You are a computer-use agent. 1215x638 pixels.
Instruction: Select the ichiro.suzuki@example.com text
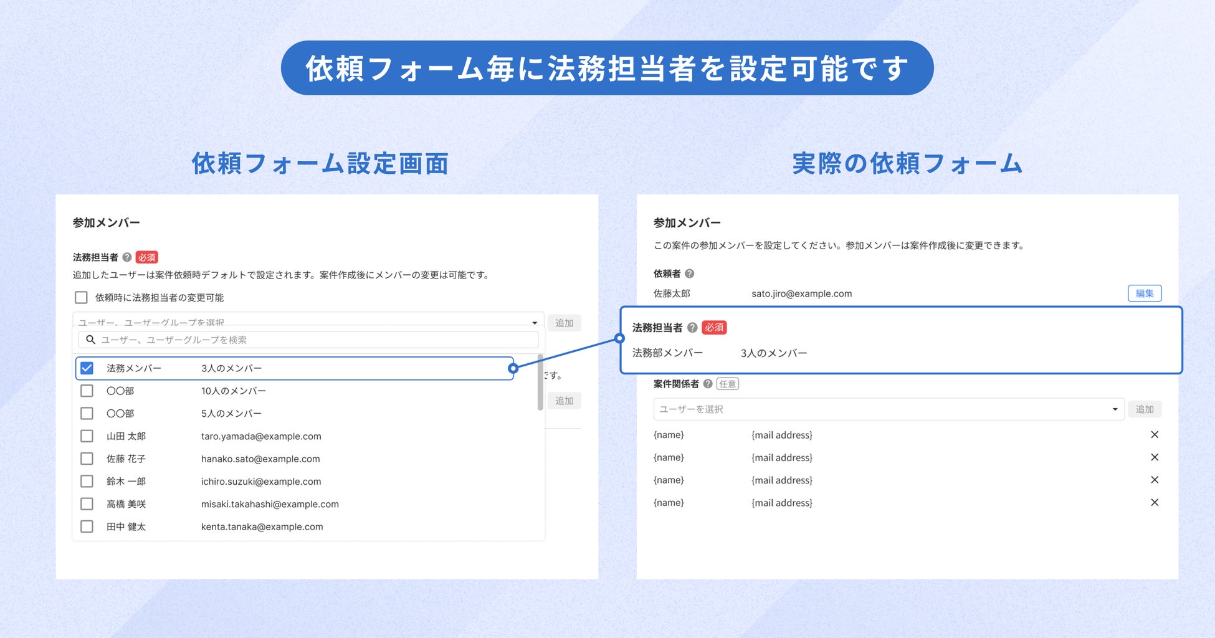[261, 482]
